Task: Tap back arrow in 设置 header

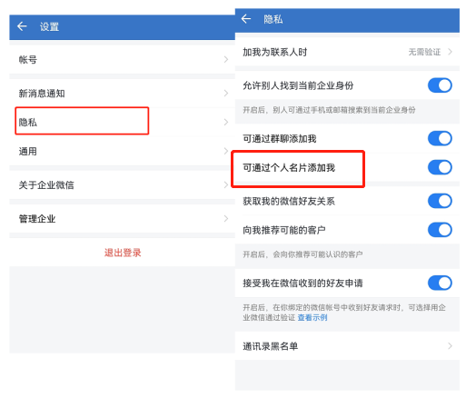Action: (x=22, y=26)
